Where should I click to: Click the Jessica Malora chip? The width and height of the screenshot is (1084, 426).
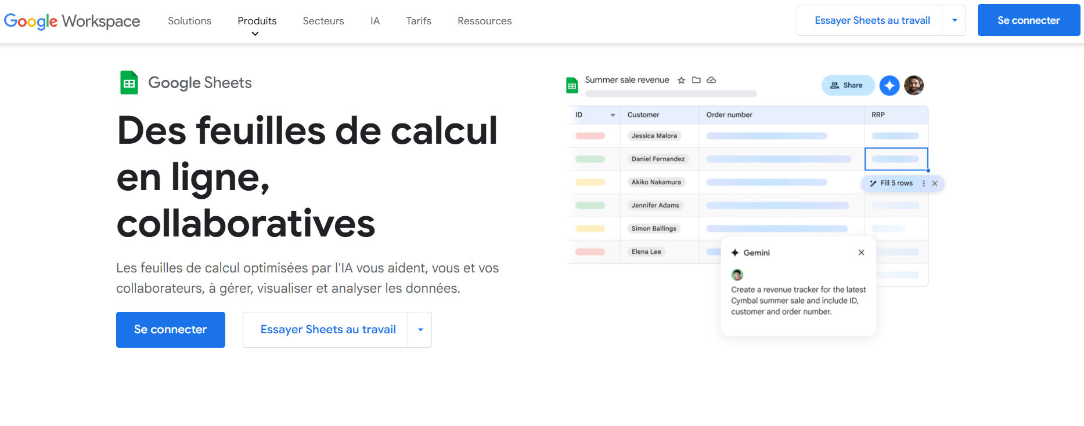654,136
